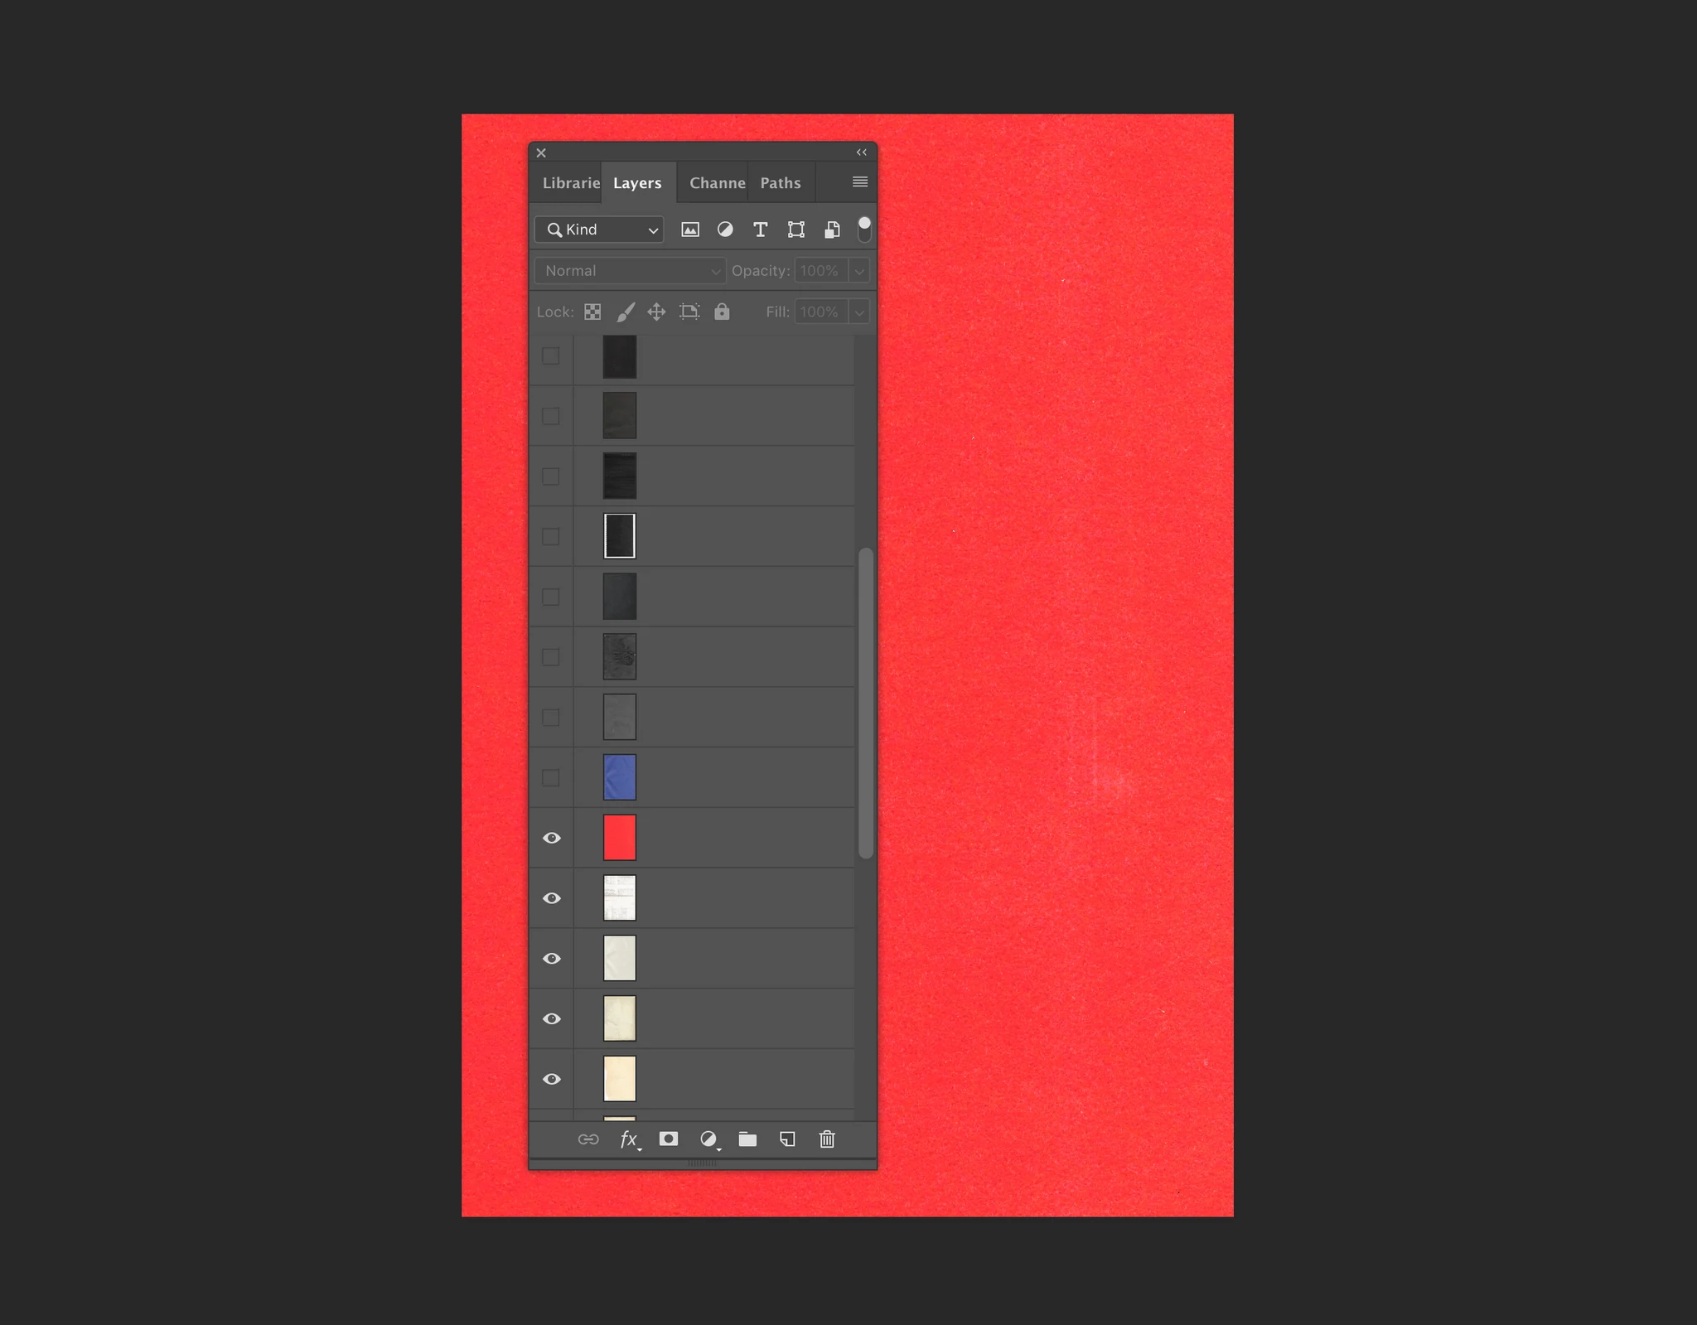The height and width of the screenshot is (1325, 1697).
Task: Switch to the Paths tab
Action: 781,181
